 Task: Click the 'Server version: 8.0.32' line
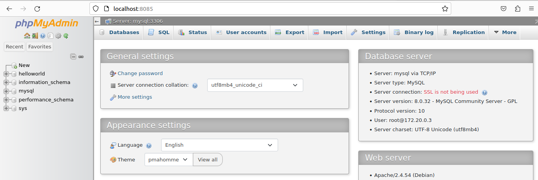(x=445, y=101)
